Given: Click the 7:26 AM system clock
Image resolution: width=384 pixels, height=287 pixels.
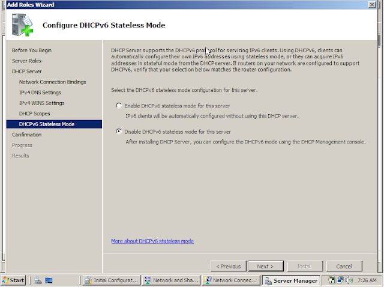Looking at the screenshot, I should [367, 280].
